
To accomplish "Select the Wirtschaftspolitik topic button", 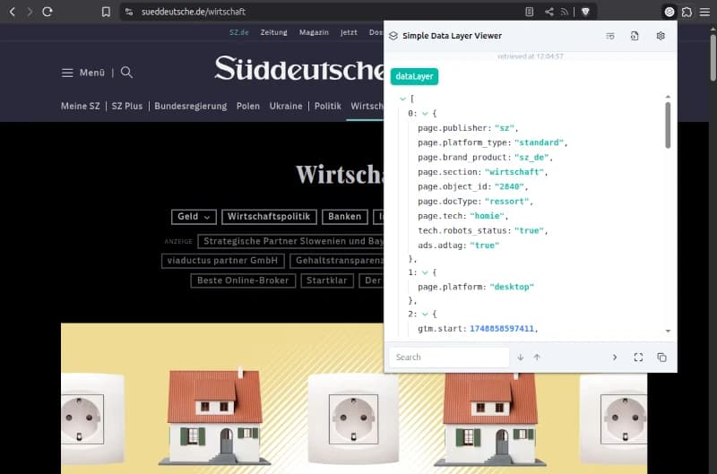I will click(269, 217).
